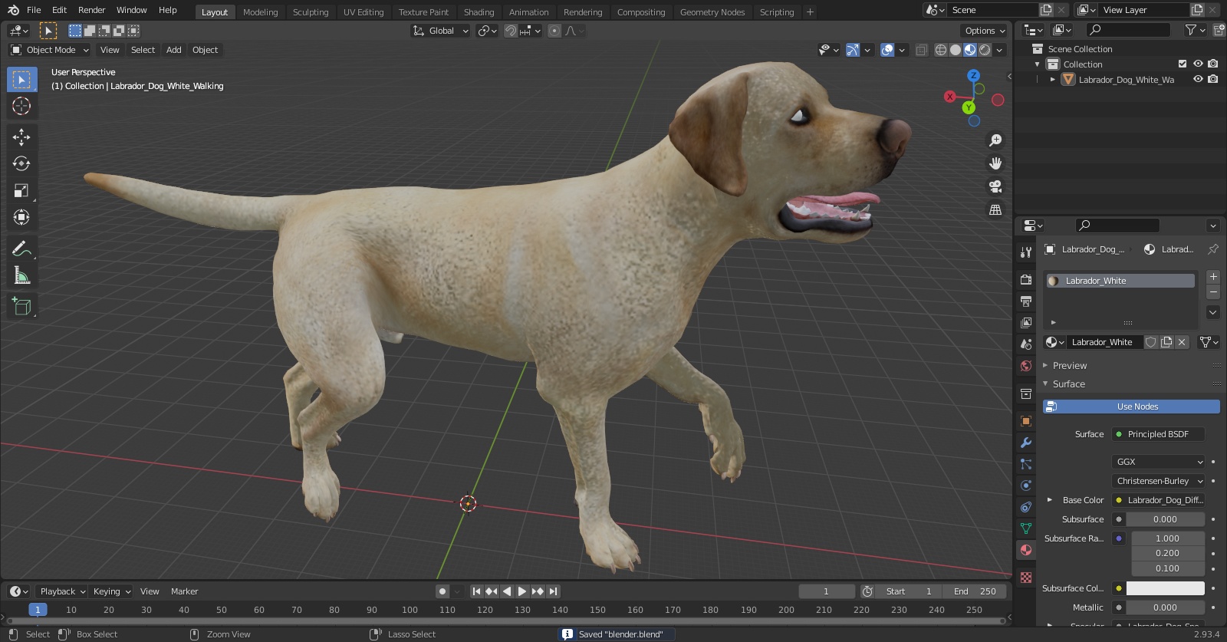1227x642 pixels.
Task: Add a new material slot
Action: coord(1213,277)
